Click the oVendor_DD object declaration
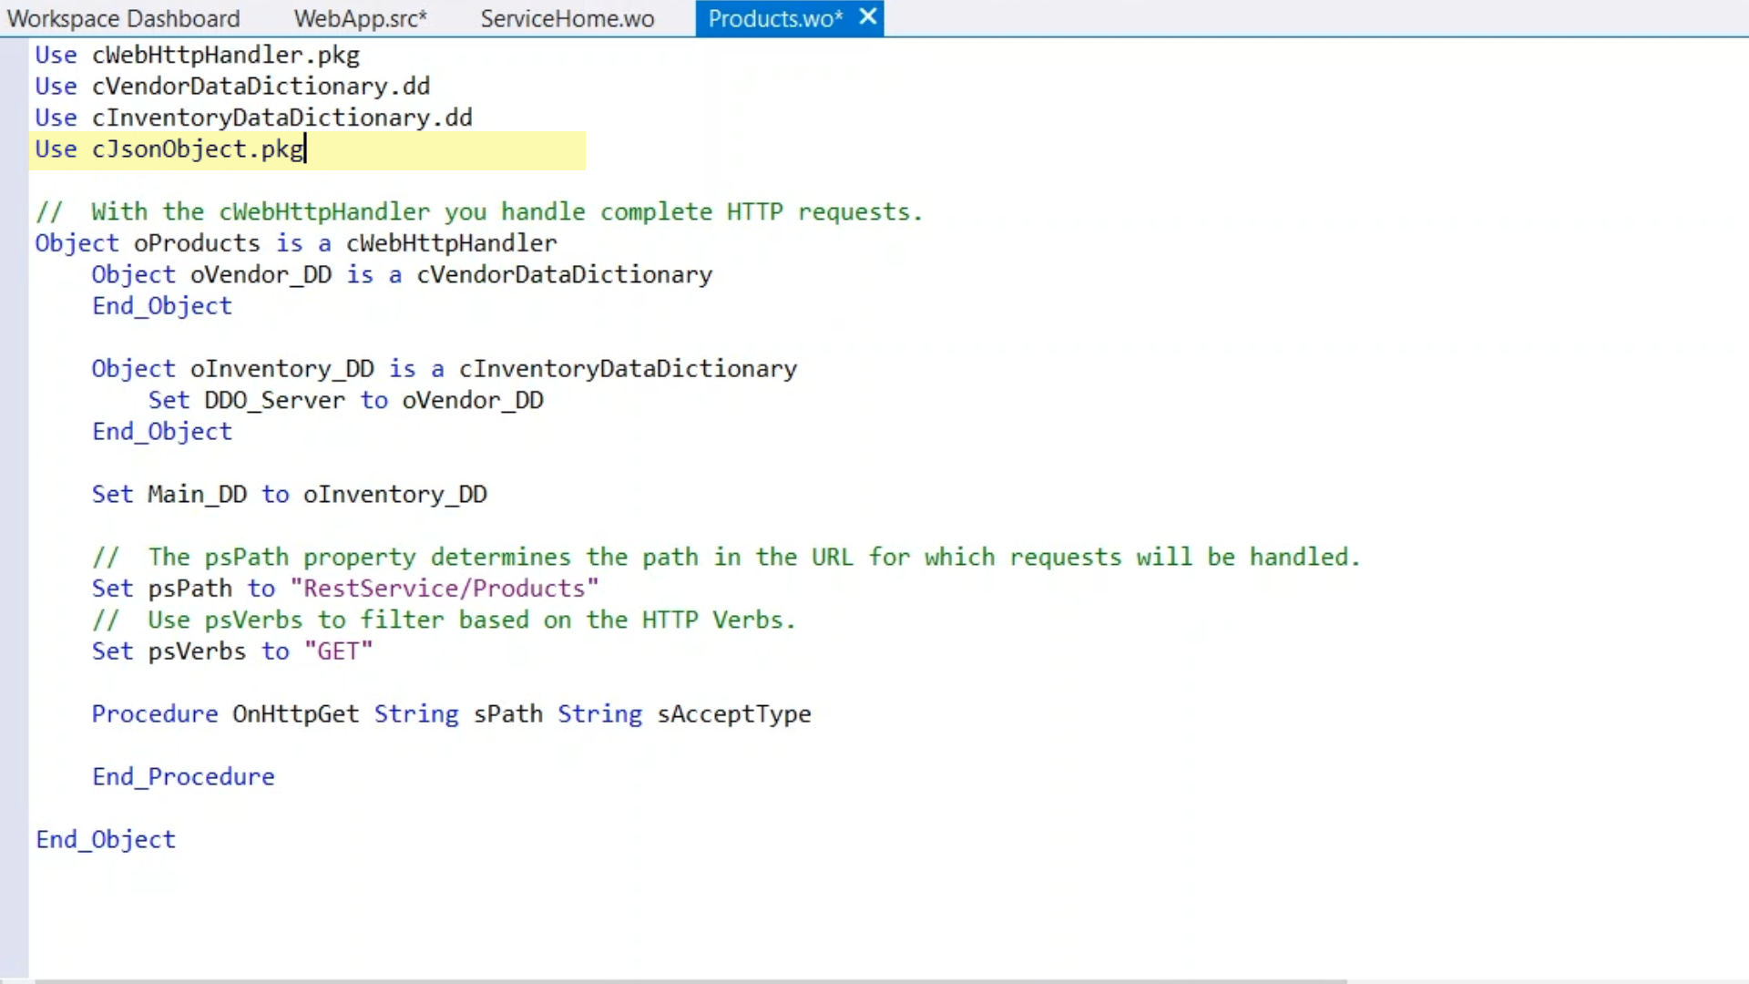Viewport: 1749px width, 984px height. 261,275
